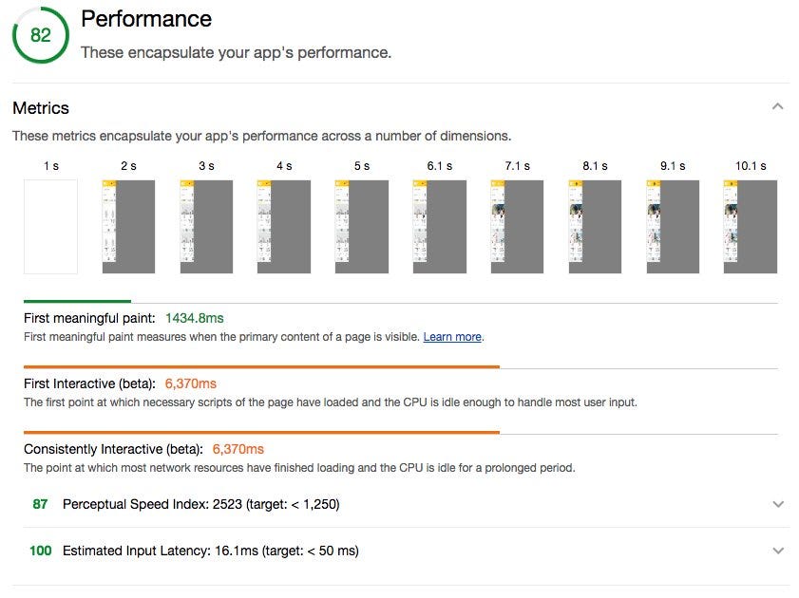
Task: Expand the Perceptual Speed Index row
Action: pyautogui.click(x=779, y=504)
